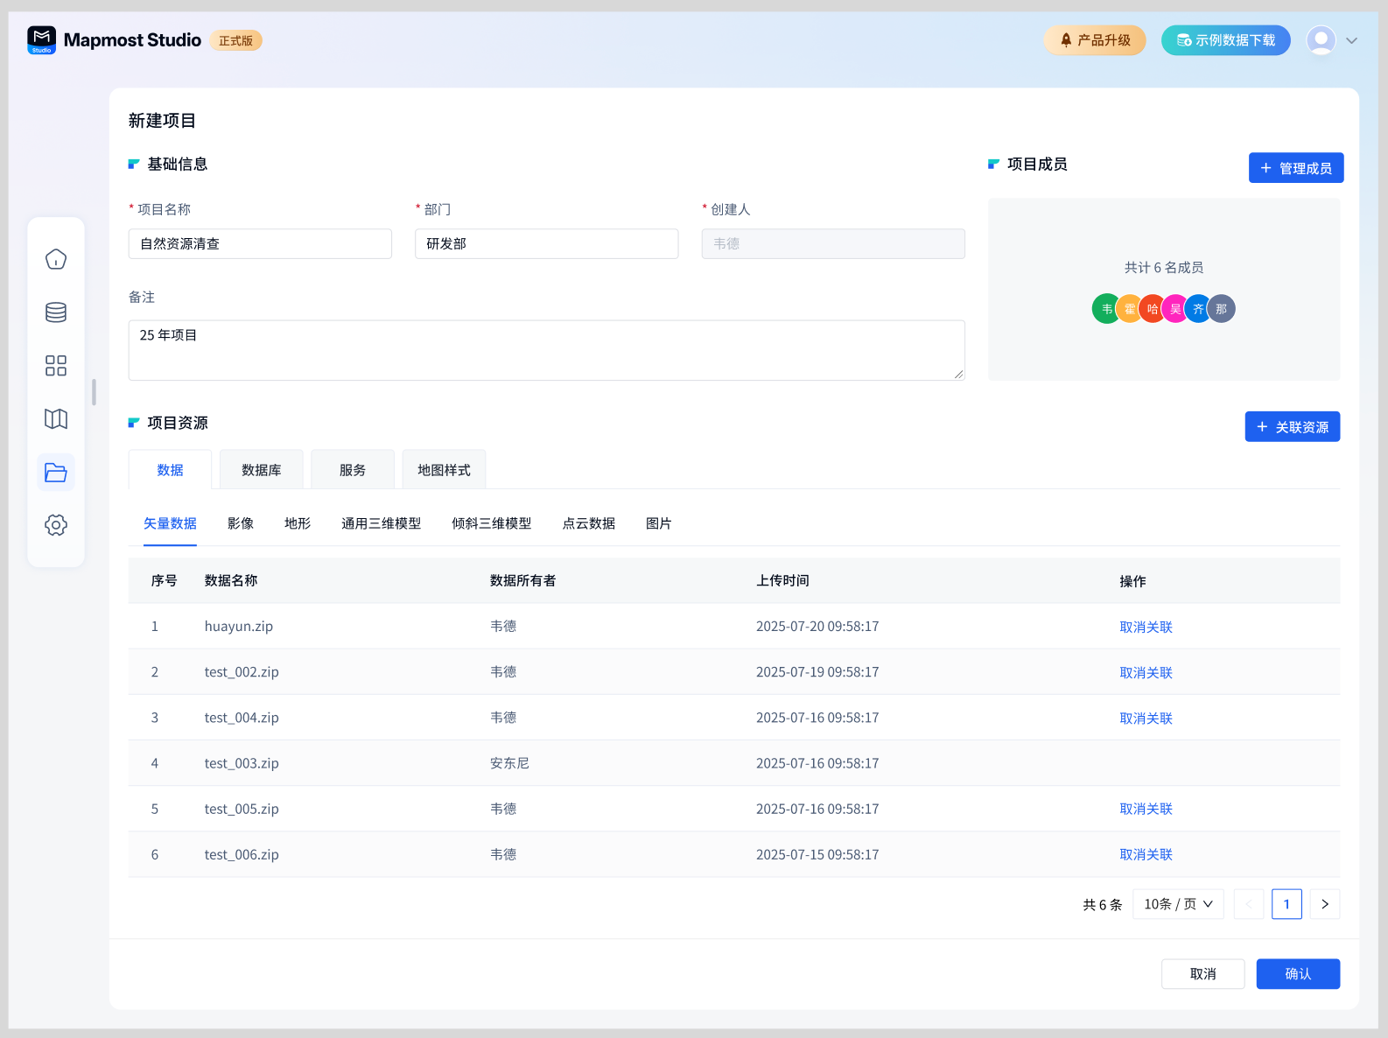Click the disabled 创建人 field

tap(833, 244)
